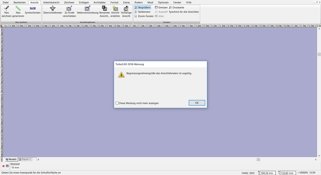Screen dimensions: 321x175
Task: Click Synchron für alle Ansichten
Action: tap(184, 12)
